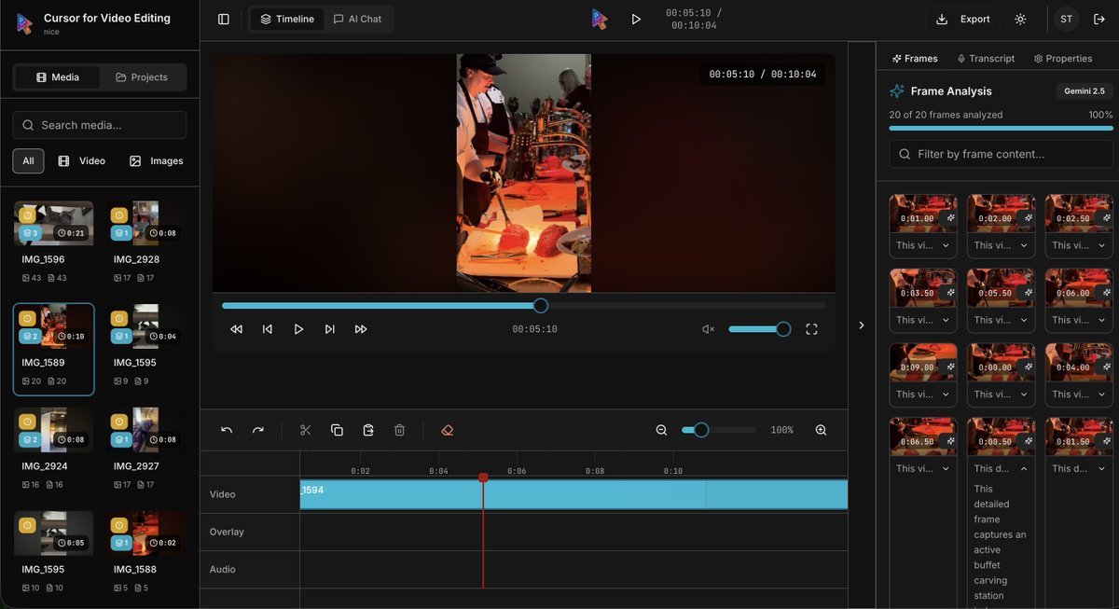Open the Transcript tab
Image resolution: width=1119 pixels, height=609 pixels.
pos(986,58)
